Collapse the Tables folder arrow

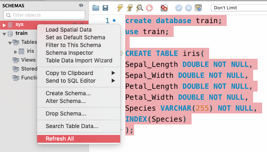tap(10, 43)
